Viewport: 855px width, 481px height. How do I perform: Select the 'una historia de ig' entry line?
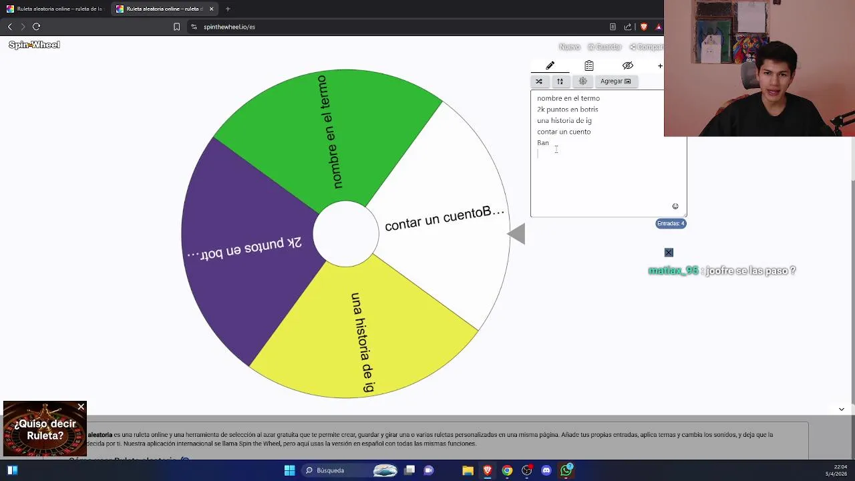564,121
